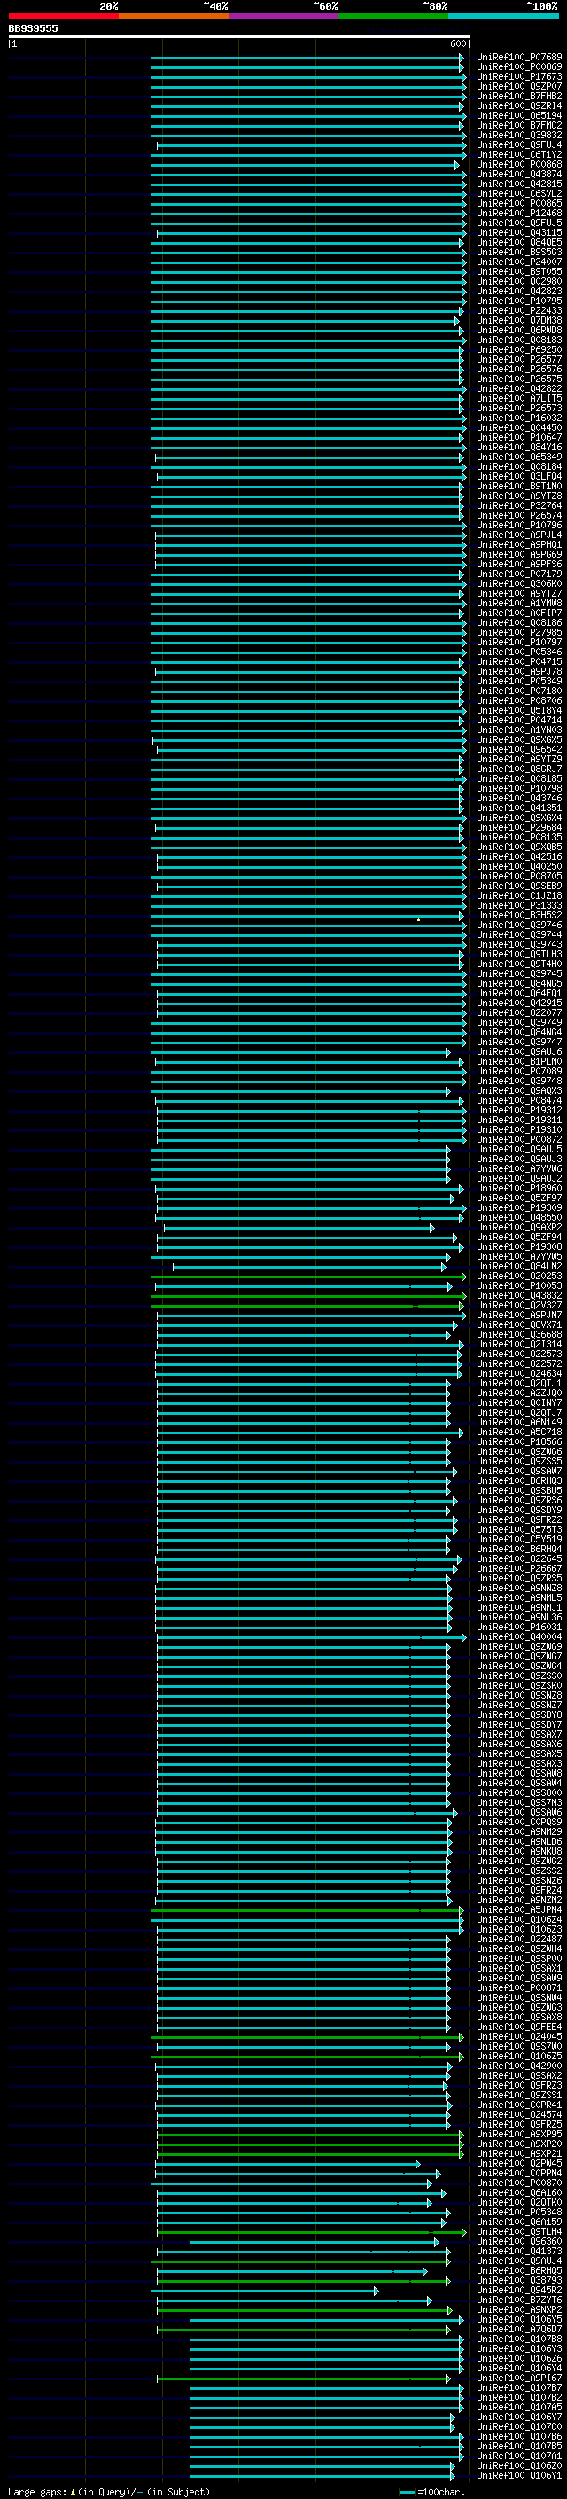
Task: Select hit label UniRef100_Q84QE5
Action: point(518,243)
